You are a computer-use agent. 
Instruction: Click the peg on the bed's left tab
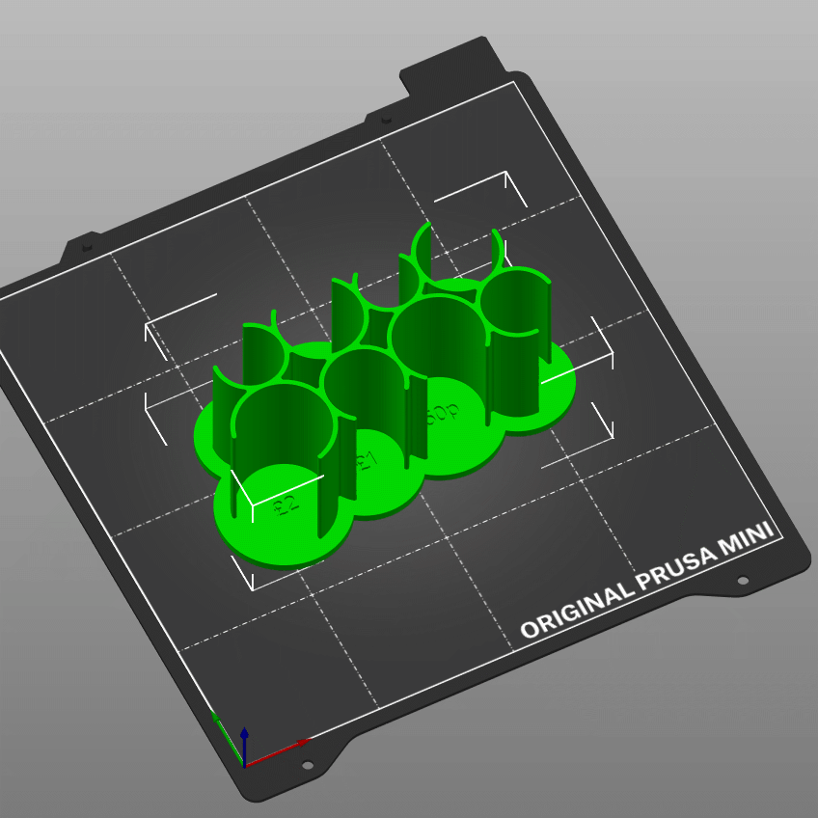tap(87, 246)
